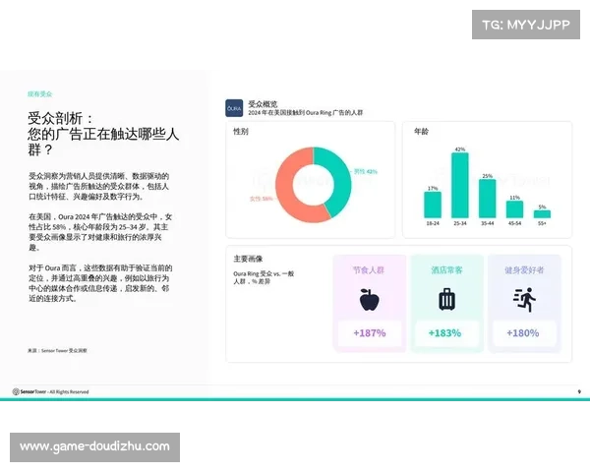
Task: Click the 11% bar value label
Action: (514, 198)
